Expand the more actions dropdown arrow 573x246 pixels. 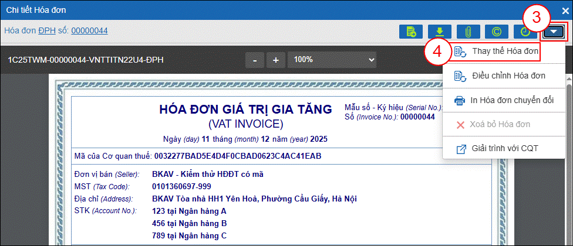pyautogui.click(x=554, y=32)
